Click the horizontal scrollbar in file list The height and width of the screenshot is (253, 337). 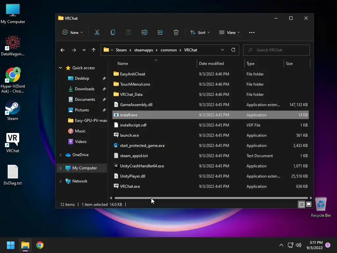[211, 198]
